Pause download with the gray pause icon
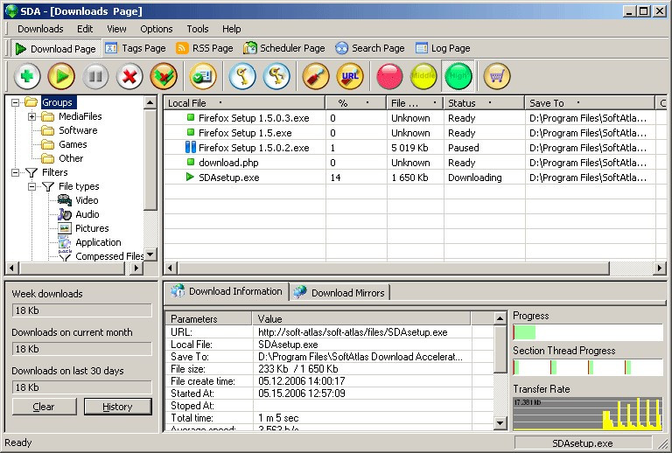 [x=95, y=76]
